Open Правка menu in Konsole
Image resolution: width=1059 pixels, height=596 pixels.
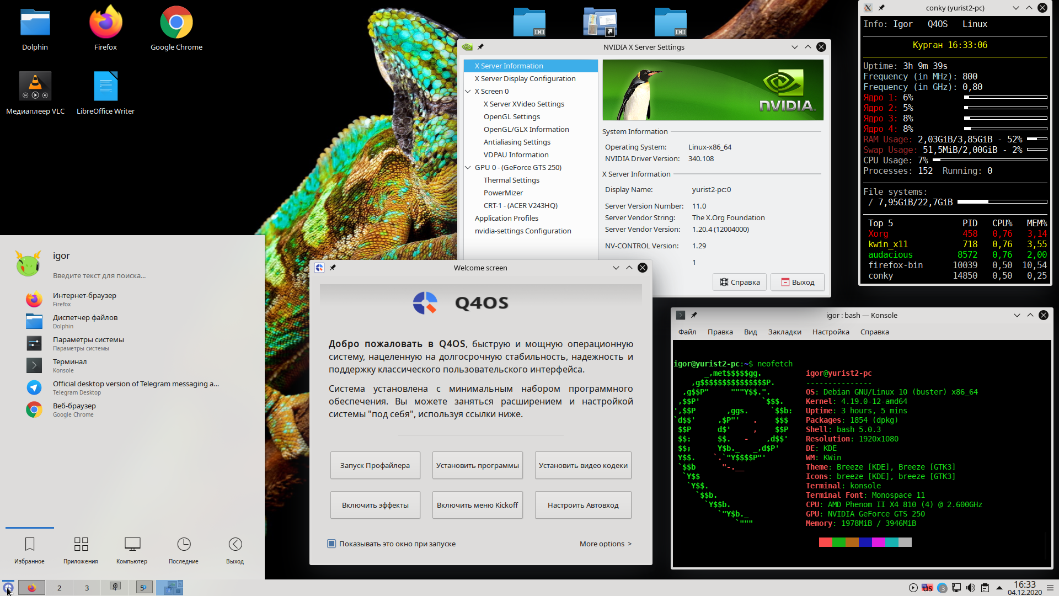720,332
